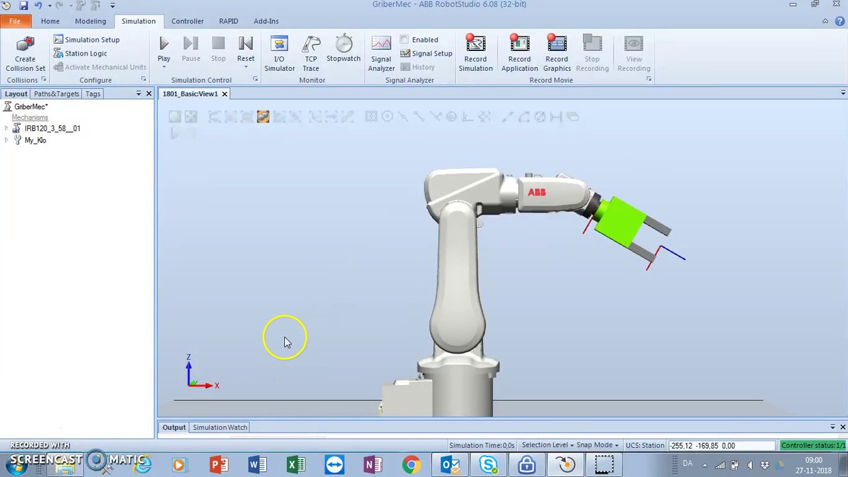
Task: Switch to Modeling ribbon tab
Action: 90,21
